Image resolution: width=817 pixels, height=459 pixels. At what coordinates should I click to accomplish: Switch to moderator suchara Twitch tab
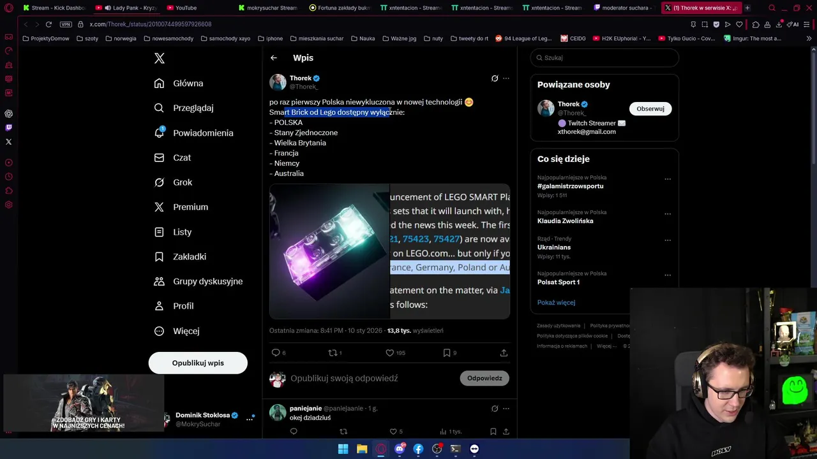point(624,8)
